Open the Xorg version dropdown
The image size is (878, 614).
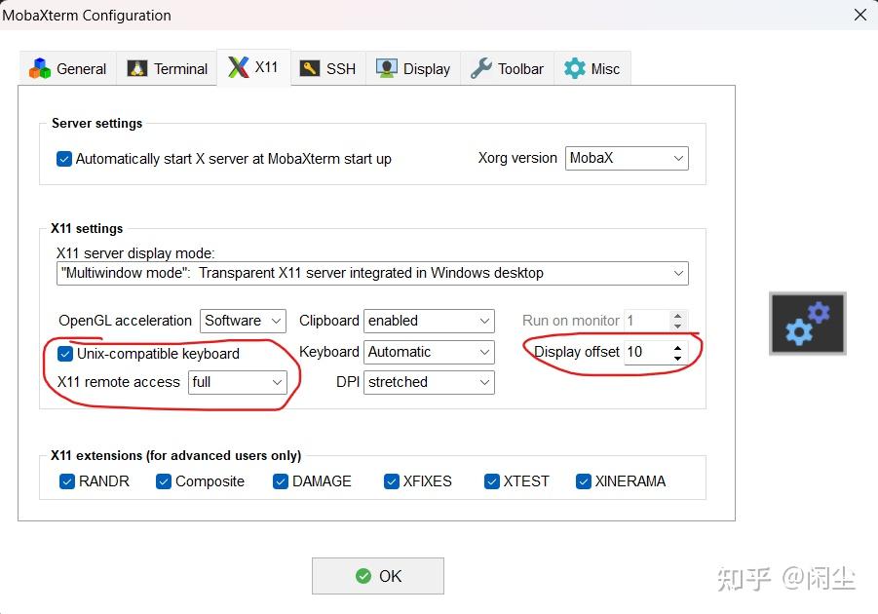[627, 158]
